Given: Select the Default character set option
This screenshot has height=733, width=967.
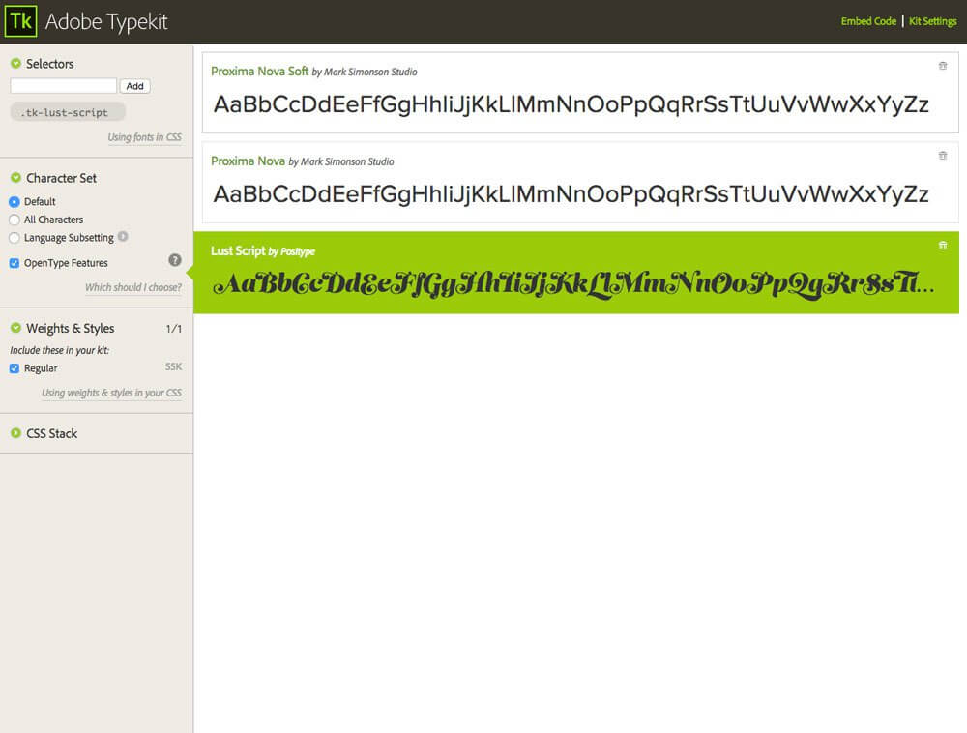Looking at the screenshot, I should 15,201.
